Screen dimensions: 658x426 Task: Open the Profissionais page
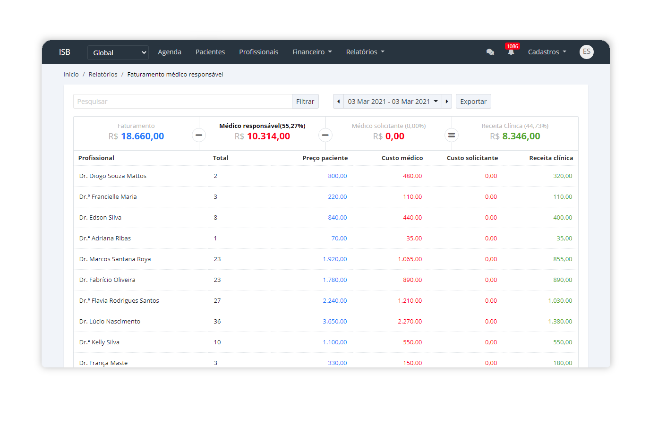pos(258,52)
